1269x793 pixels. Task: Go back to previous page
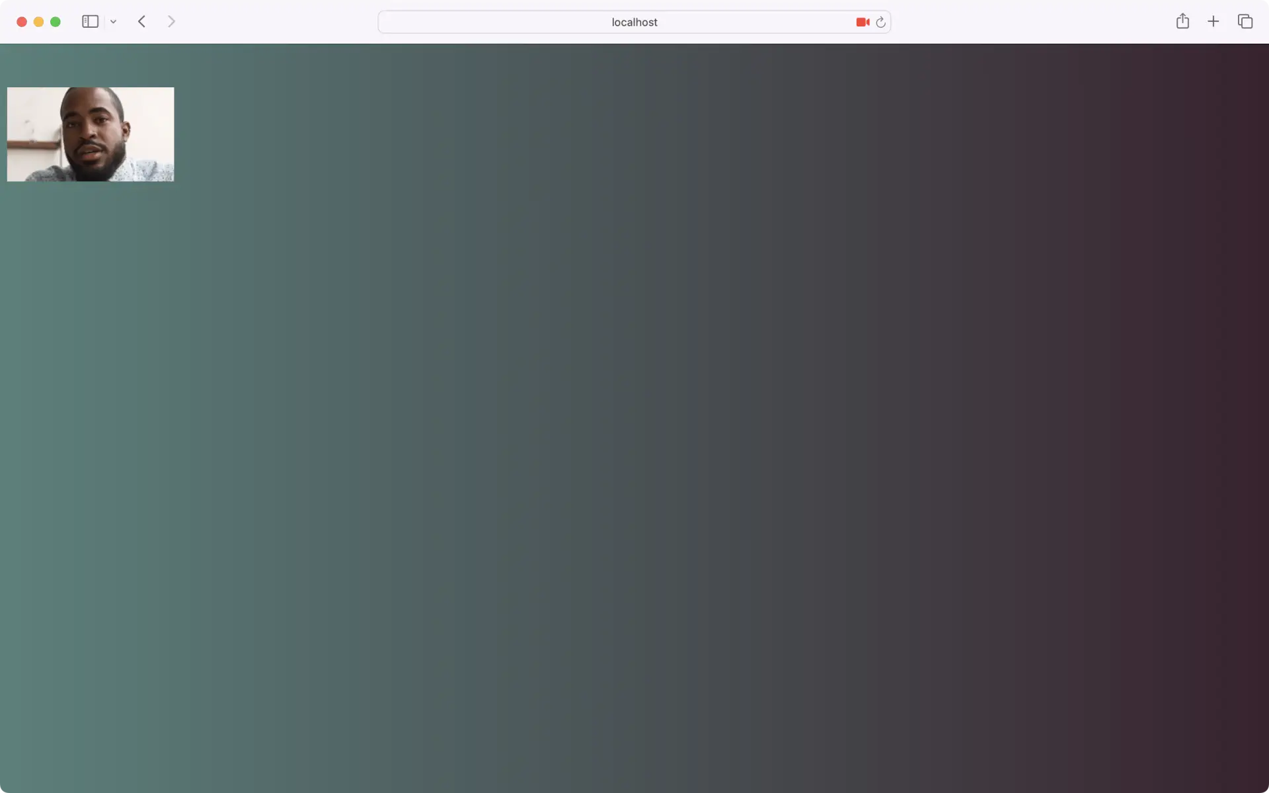click(141, 22)
